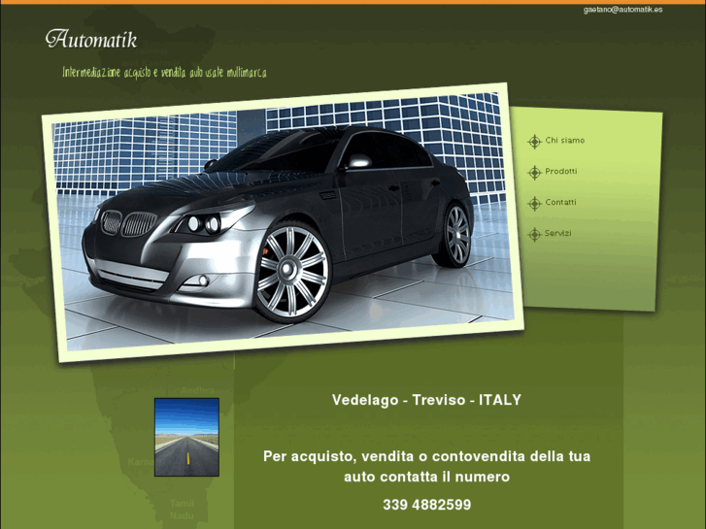Click the tilted BMW car photo
This screenshot has height=529, width=706.
[283, 221]
